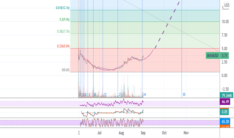The image size is (234, 138).
Task: Click the Aug date label on time axis
Action: point(121,133)
